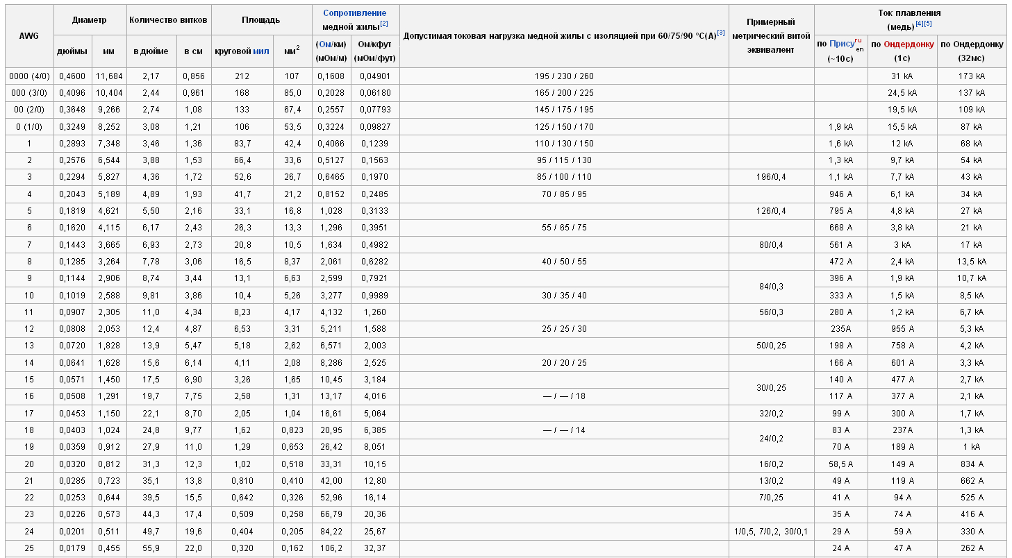Click metric equivalent '50/0,25'
This screenshot has height=558, width=1012.
(771, 346)
